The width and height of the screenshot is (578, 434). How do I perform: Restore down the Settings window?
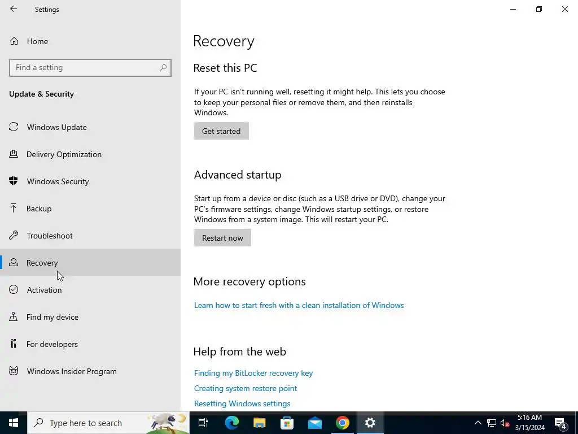pos(539,9)
